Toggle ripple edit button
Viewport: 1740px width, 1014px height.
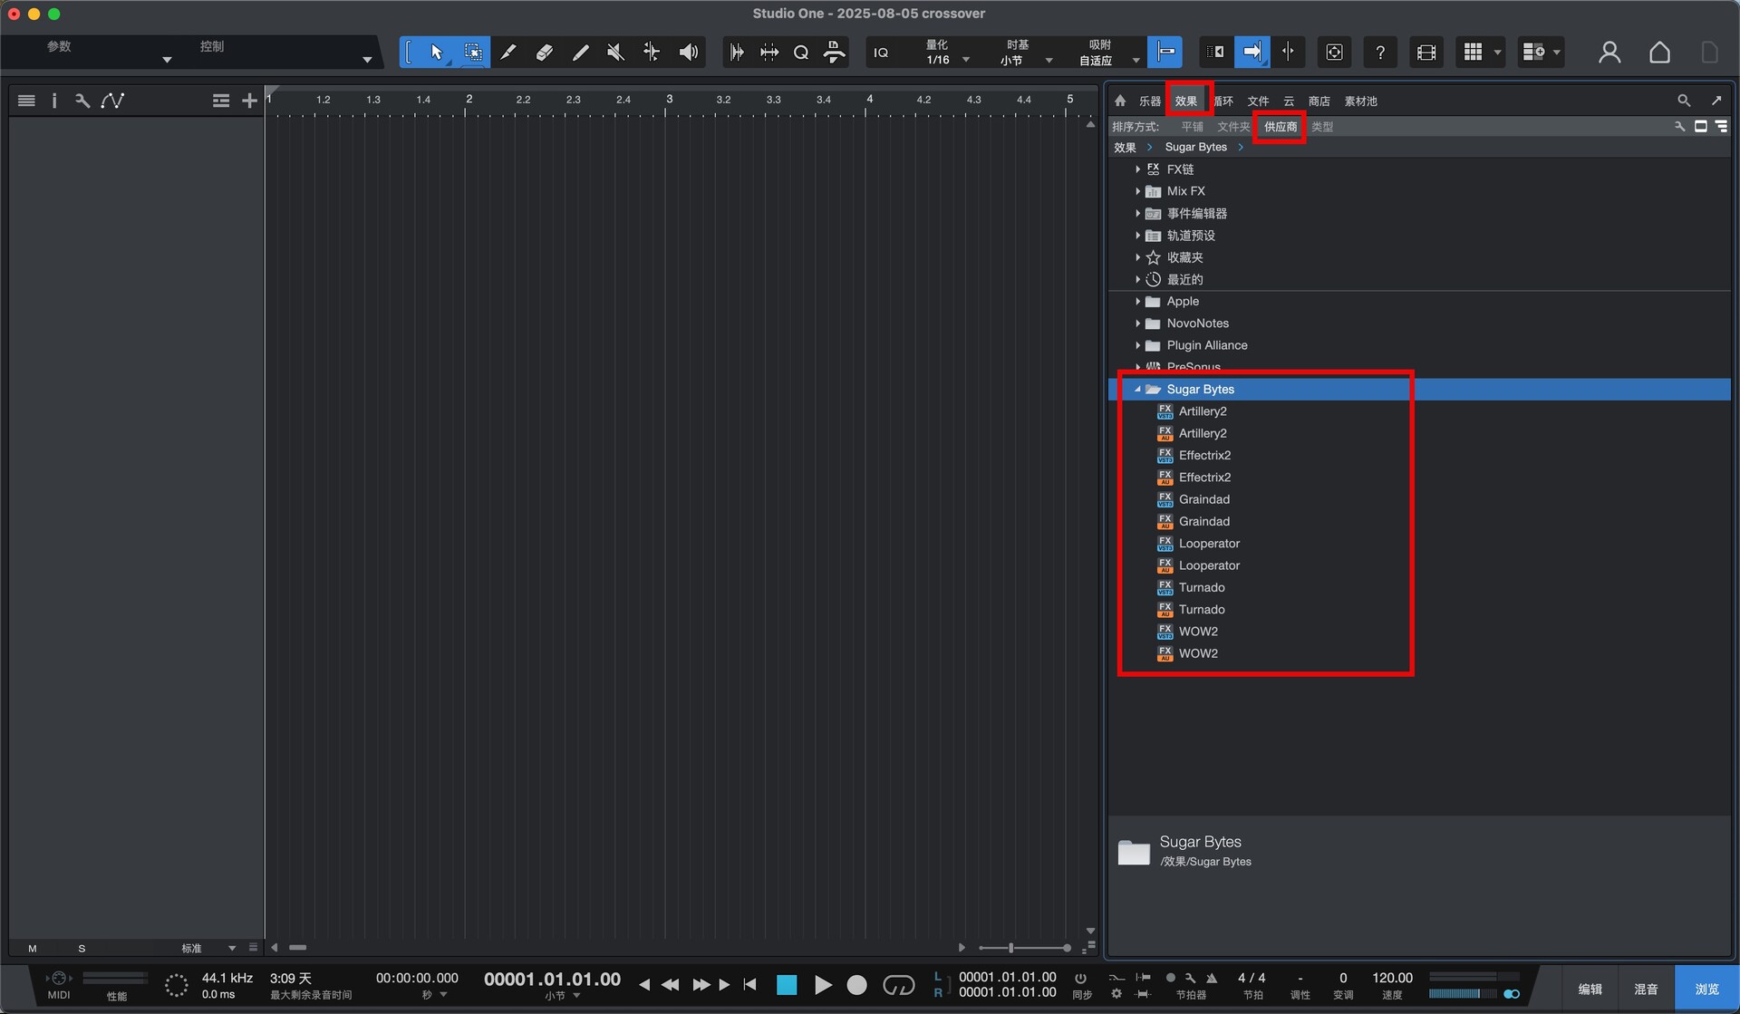coord(1215,53)
